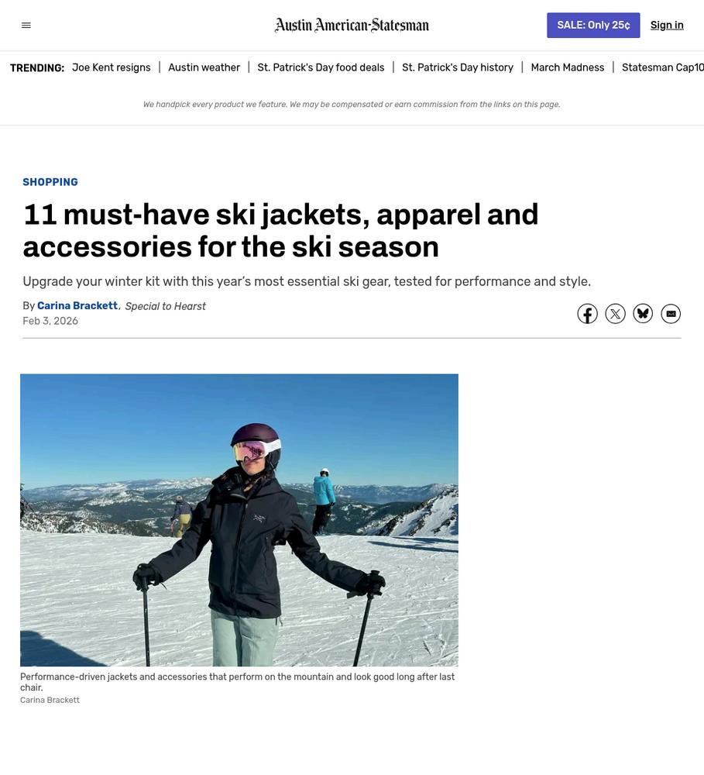Open the Sign in link
Viewport: 704px width, 775px height.
coord(667,26)
